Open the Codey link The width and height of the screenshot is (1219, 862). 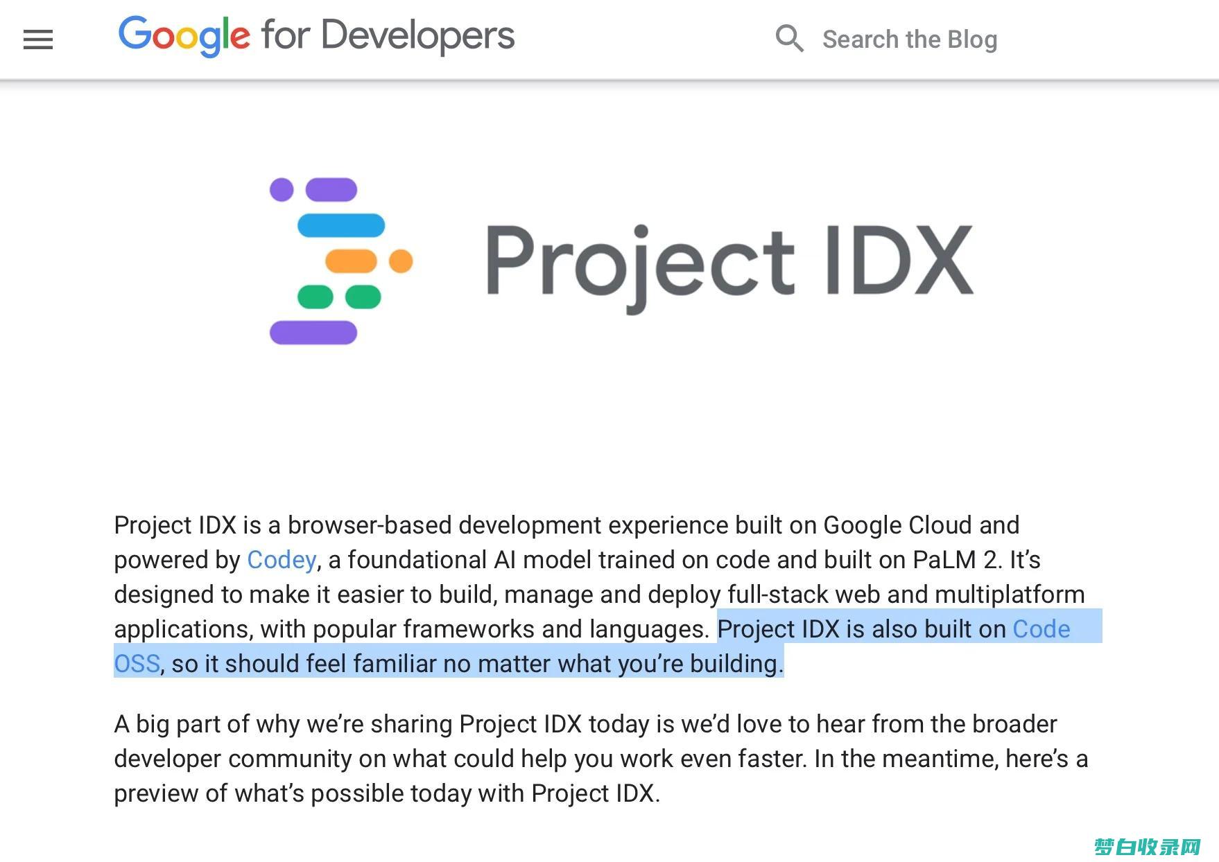(282, 560)
